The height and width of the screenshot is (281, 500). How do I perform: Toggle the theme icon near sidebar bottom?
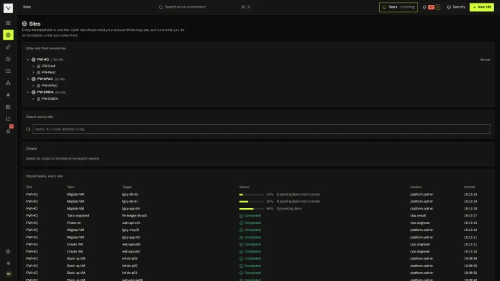click(8, 263)
